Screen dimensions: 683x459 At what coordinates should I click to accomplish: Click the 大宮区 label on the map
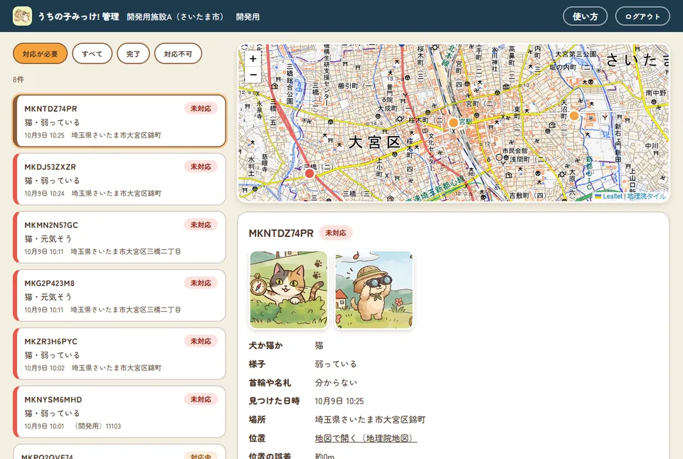pos(375,142)
